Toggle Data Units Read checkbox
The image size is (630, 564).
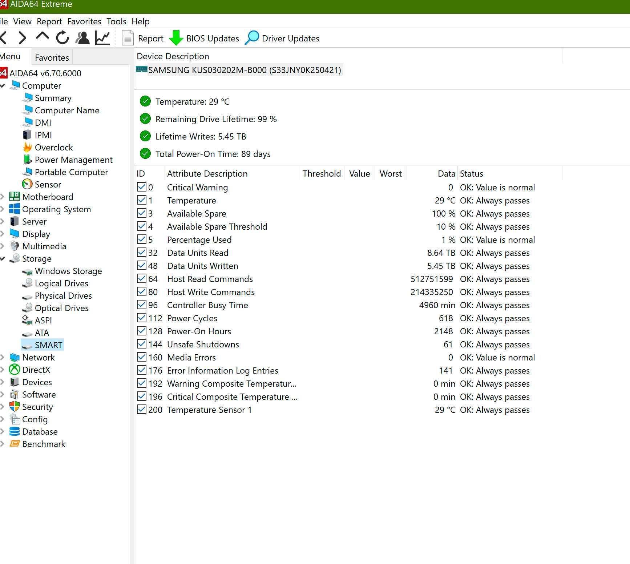pyautogui.click(x=142, y=253)
